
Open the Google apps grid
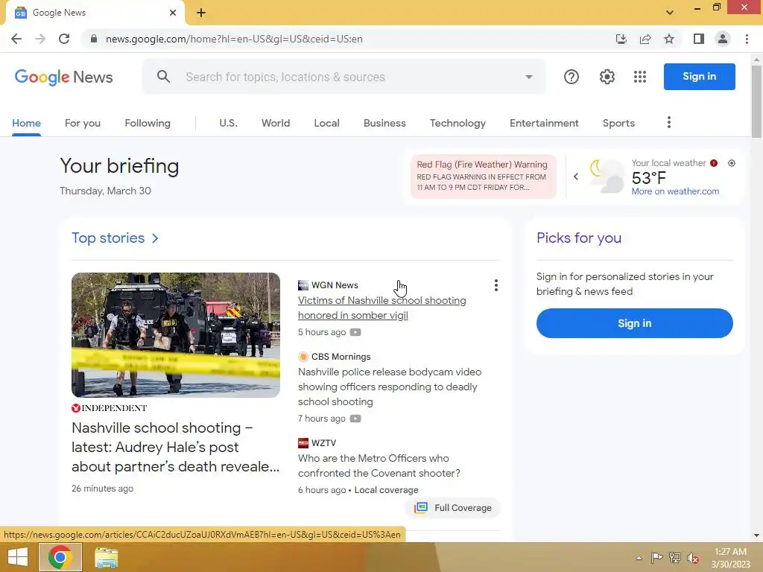click(640, 77)
